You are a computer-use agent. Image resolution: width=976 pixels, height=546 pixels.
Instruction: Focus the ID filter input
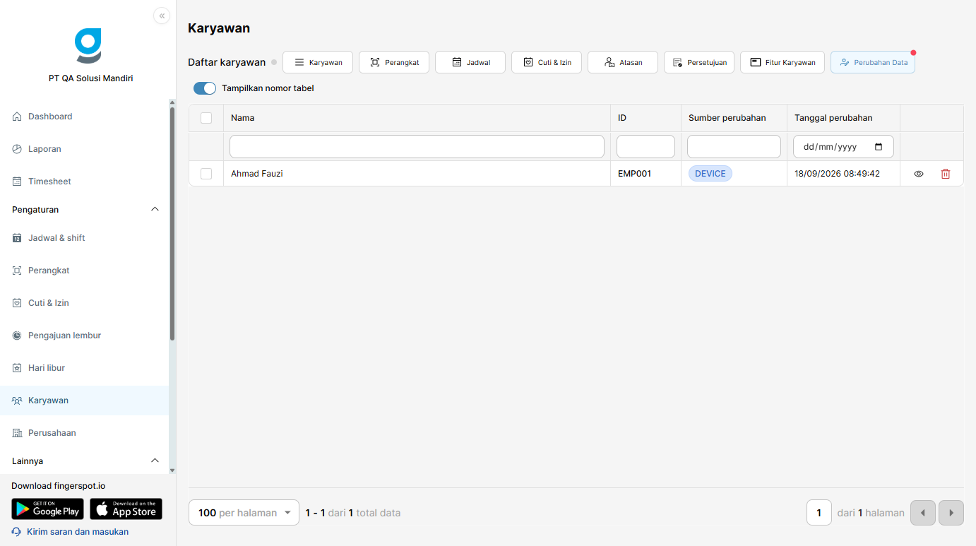pyautogui.click(x=645, y=147)
